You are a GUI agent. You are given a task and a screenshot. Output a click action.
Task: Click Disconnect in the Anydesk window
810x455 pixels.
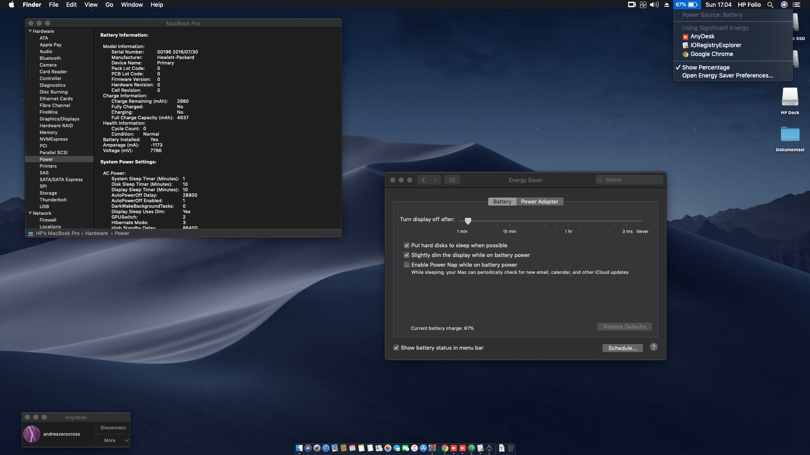113,428
